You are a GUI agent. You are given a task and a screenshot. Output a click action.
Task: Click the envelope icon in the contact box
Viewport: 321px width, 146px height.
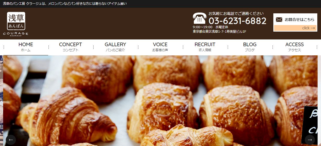point(279,20)
